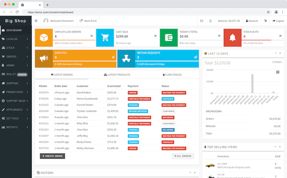
Task: Open a new browser tab
Action: tap(47, 5)
